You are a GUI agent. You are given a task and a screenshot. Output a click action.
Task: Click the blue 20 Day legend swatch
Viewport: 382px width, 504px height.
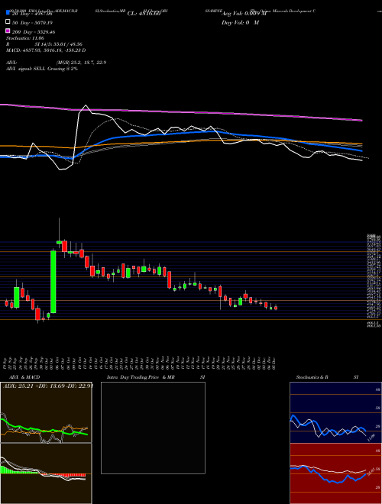(8, 13)
